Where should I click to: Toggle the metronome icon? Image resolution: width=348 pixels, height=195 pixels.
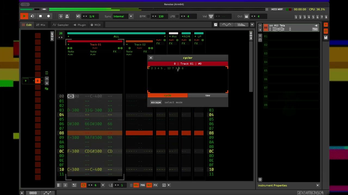(67, 16)
